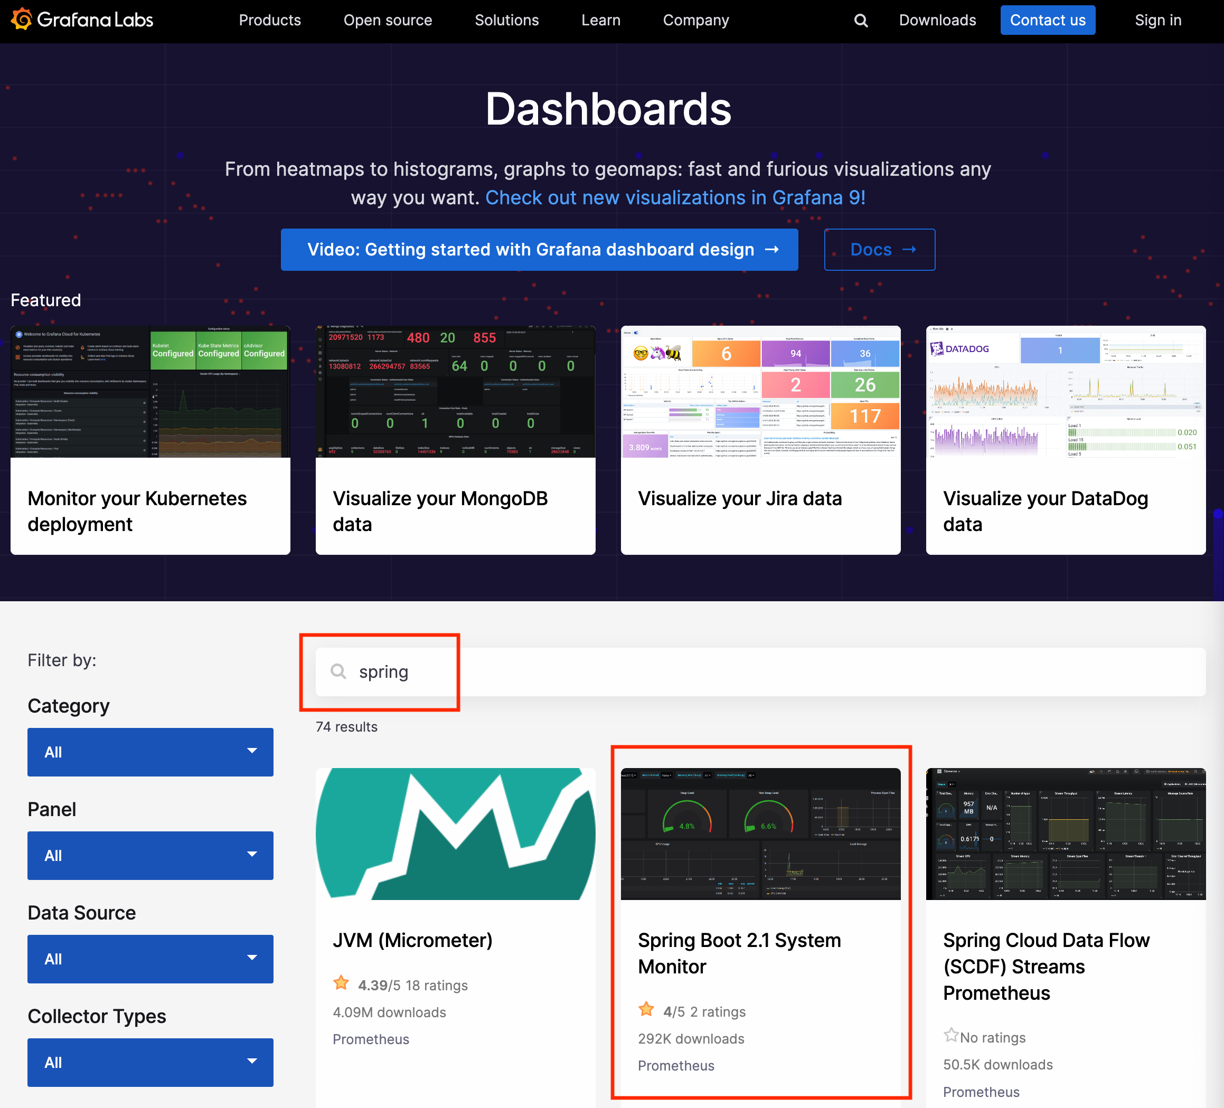The width and height of the screenshot is (1224, 1108).
Task: Follow the Grafana 9 visualizations link
Action: coord(675,198)
